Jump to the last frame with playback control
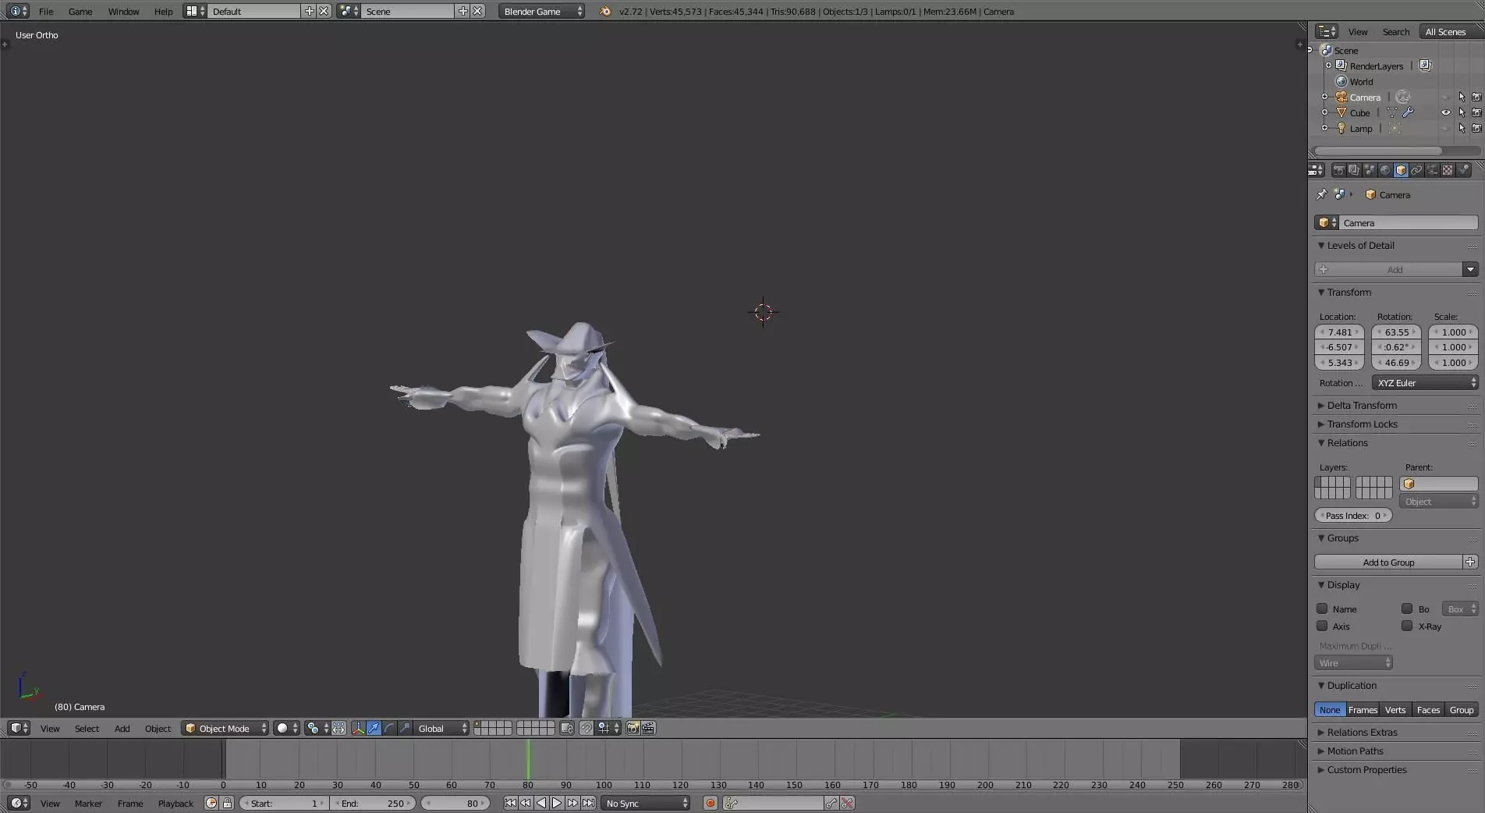The height and width of the screenshot is (813, 1485). pyautogui.click(x=588, y=803)
